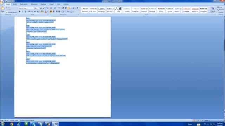Apply the Emphasis style
The height and width of the screenshot is (126, 225).
pyautogui.click(x=144, y=10)
